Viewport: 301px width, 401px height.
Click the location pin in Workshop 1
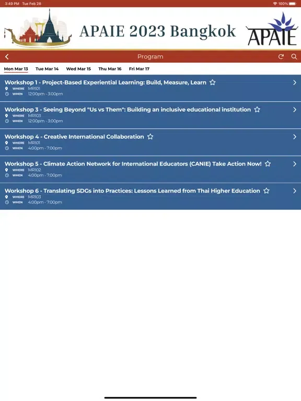tap(7, 88)
